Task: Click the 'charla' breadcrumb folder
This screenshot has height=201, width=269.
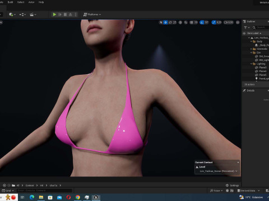Action: click(x=53, y=185)
